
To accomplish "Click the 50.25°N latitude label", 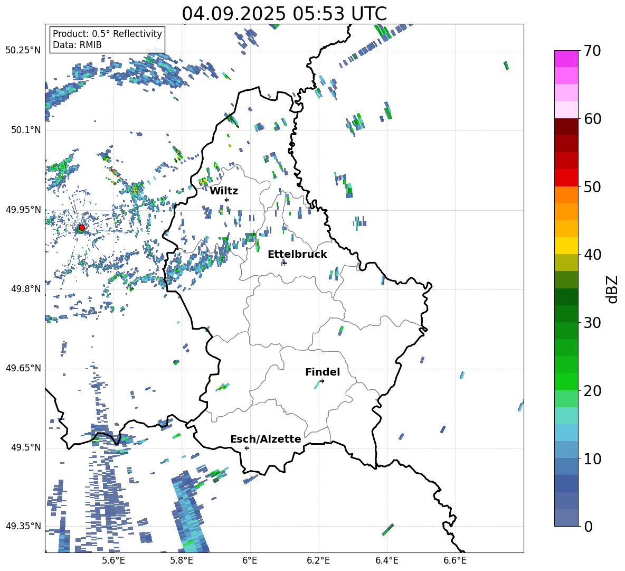I will [x=23, y=51].
